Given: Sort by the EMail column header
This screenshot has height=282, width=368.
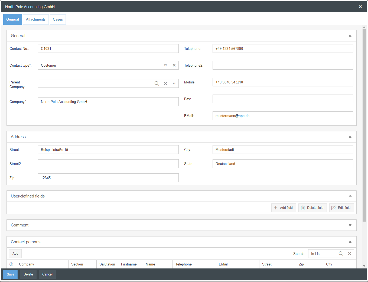Looking at the screenshot, I should pyautogui.click(x=237, y=264).
